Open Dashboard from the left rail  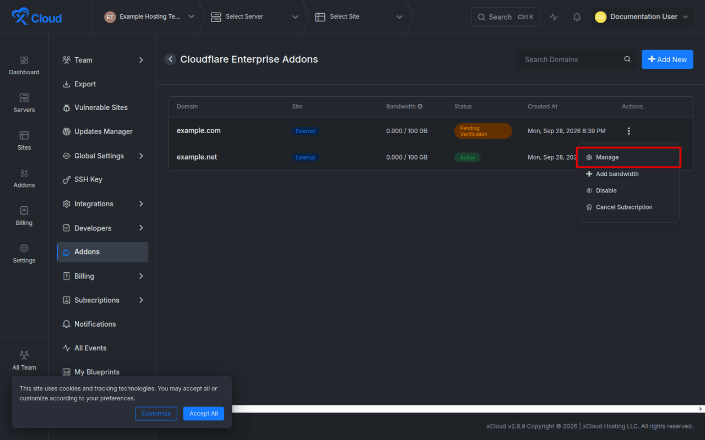[x=24, y=65]
